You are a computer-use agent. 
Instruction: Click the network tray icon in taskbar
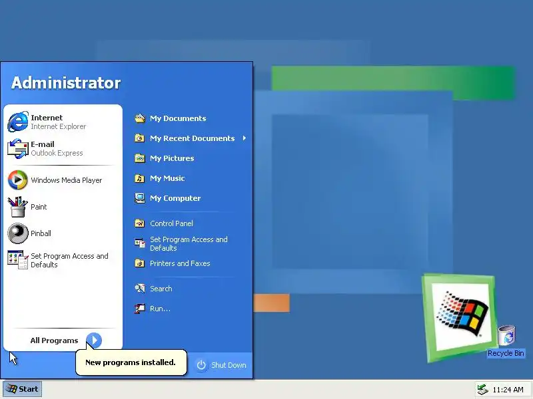click(482, 390)
